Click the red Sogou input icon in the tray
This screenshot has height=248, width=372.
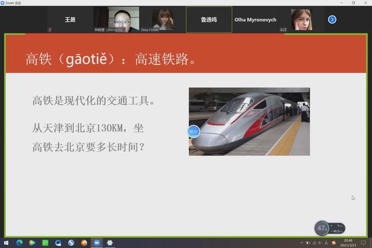click(334, 243)
